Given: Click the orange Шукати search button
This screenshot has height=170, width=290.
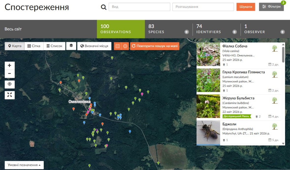Looking at the screenshot, I should 246,7.
